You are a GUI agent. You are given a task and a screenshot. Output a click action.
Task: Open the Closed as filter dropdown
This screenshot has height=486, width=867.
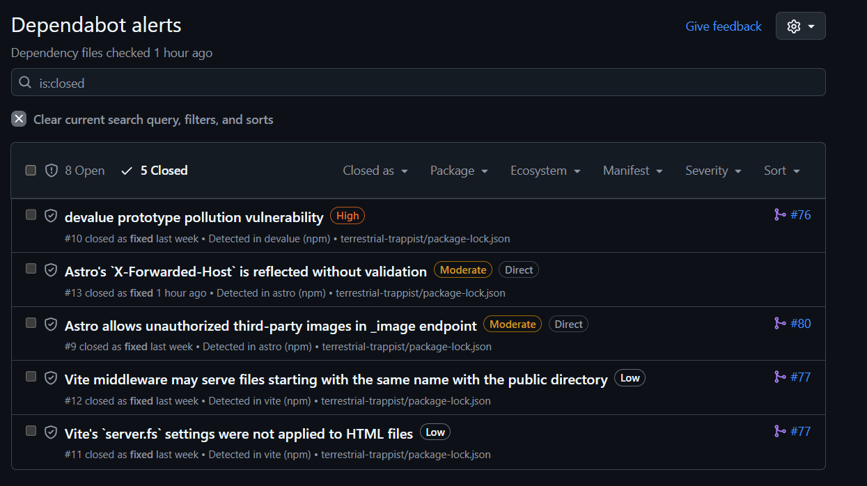pyautogui.click(x=375, y=171)
